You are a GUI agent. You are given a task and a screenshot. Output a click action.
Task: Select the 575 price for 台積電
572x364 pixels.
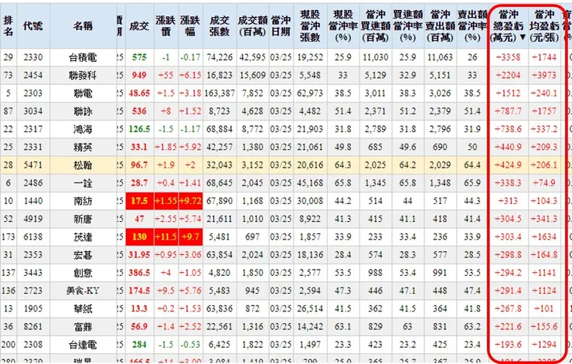[x=139, y=57]
